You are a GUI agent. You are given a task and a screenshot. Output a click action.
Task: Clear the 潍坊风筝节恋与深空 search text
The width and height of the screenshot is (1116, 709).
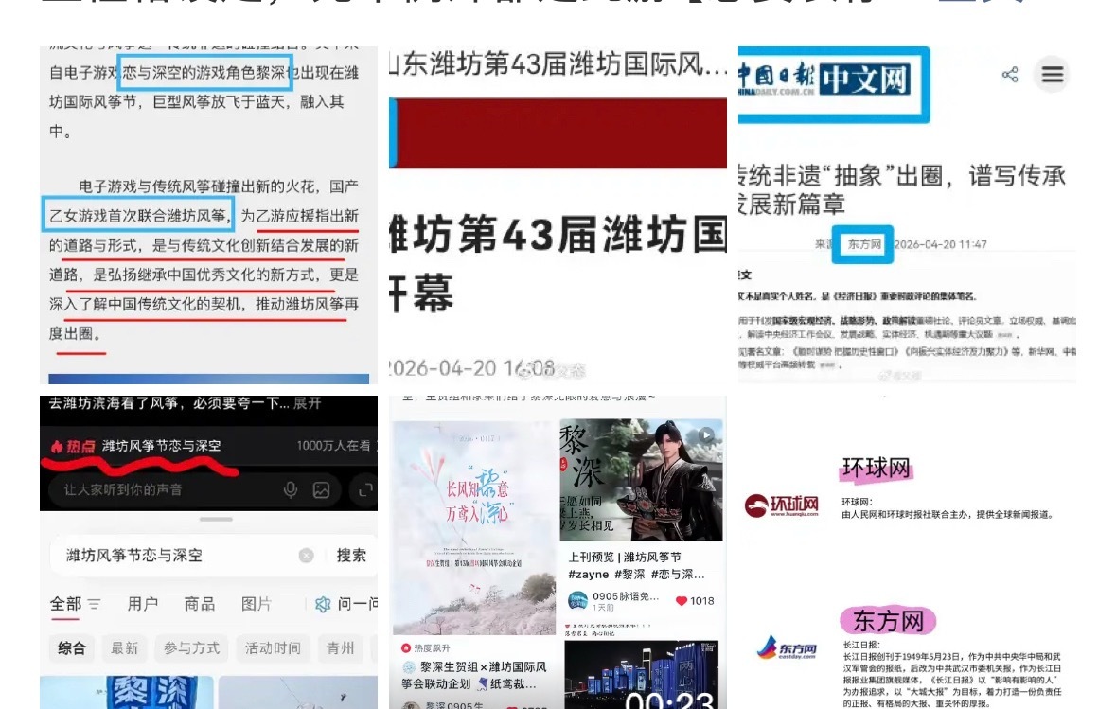tap(307, 556)
